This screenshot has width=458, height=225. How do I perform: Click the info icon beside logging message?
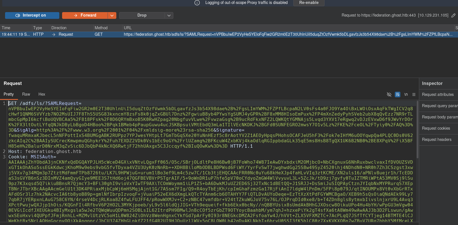pyautogui.click(x=197, y=3)
